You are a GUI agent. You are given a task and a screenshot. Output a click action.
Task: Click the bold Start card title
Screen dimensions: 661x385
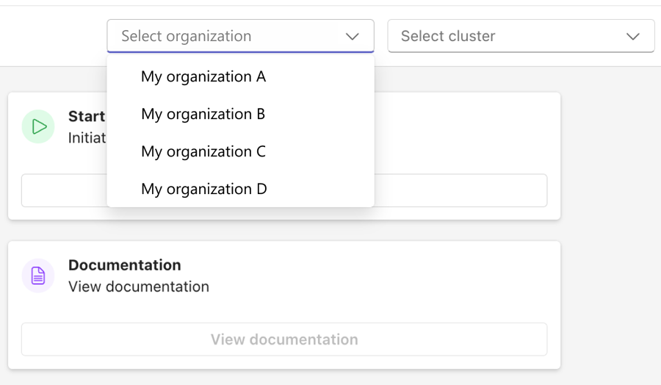[x=87, y=117]
